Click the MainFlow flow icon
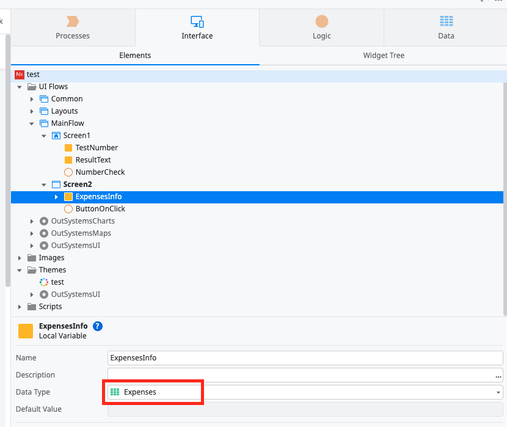Screen dimensions: 507x427 coord(44,123)
